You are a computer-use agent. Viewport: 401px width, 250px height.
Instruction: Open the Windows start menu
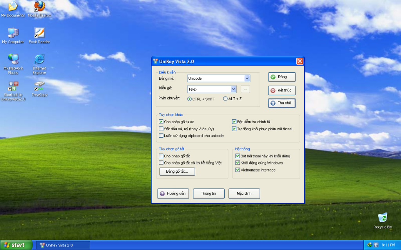coord(16,245)
